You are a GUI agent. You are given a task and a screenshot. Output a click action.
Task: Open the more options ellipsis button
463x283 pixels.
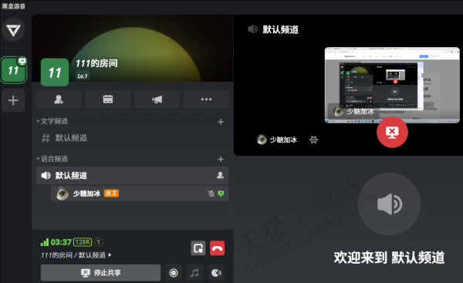click(206, 99)
